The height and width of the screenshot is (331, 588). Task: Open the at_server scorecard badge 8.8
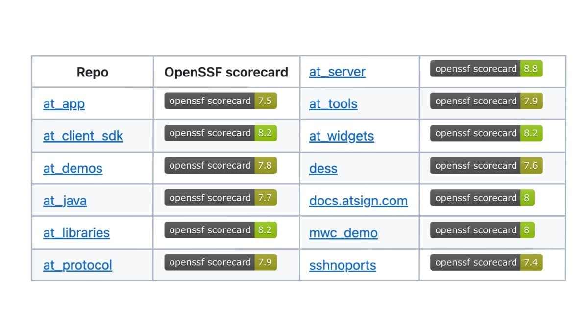(x=487, y=69)
